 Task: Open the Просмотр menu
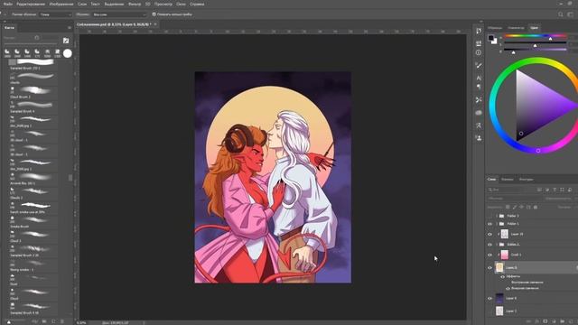[163, 4]
